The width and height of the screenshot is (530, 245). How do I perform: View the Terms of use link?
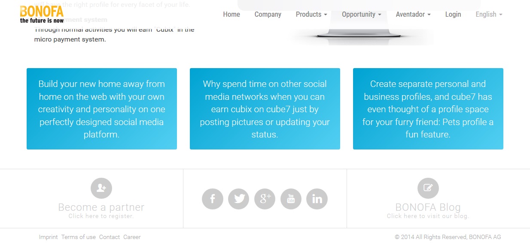click(x=79, y=237)
